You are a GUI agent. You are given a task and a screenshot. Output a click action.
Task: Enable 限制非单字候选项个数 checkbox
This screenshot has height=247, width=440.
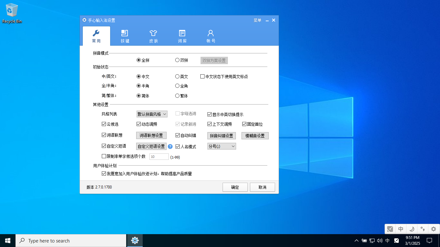click(104, 156)
